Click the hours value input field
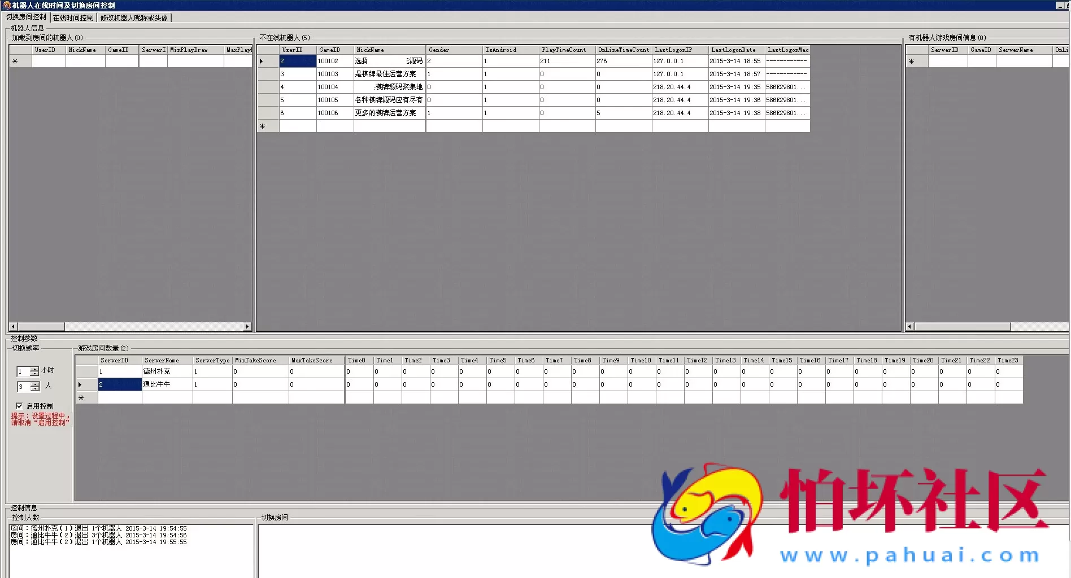 (23, 371)
